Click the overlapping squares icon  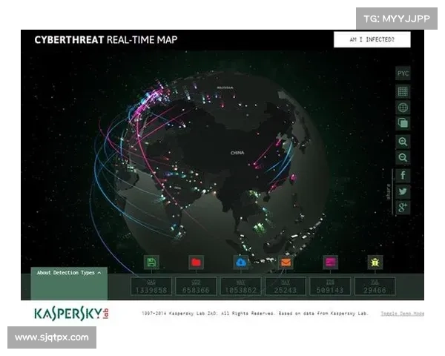[403, 123]
